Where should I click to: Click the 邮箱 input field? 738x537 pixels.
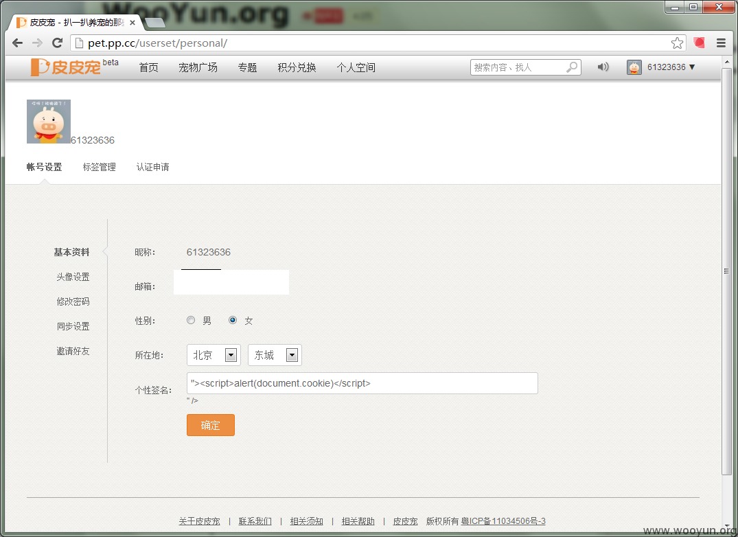[231, 282]
